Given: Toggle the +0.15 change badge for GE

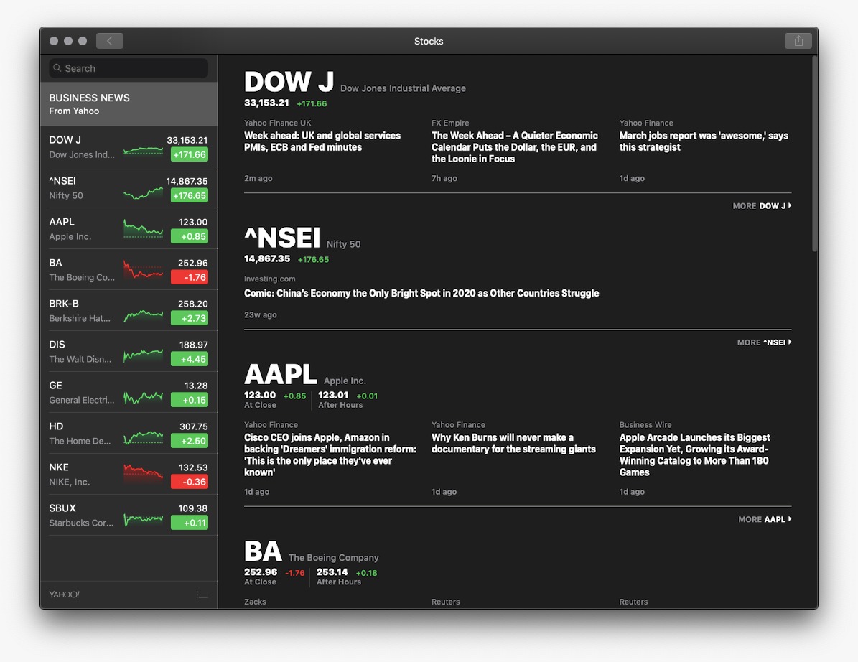Looking at the screenshot, I should (x=190, y=401).
